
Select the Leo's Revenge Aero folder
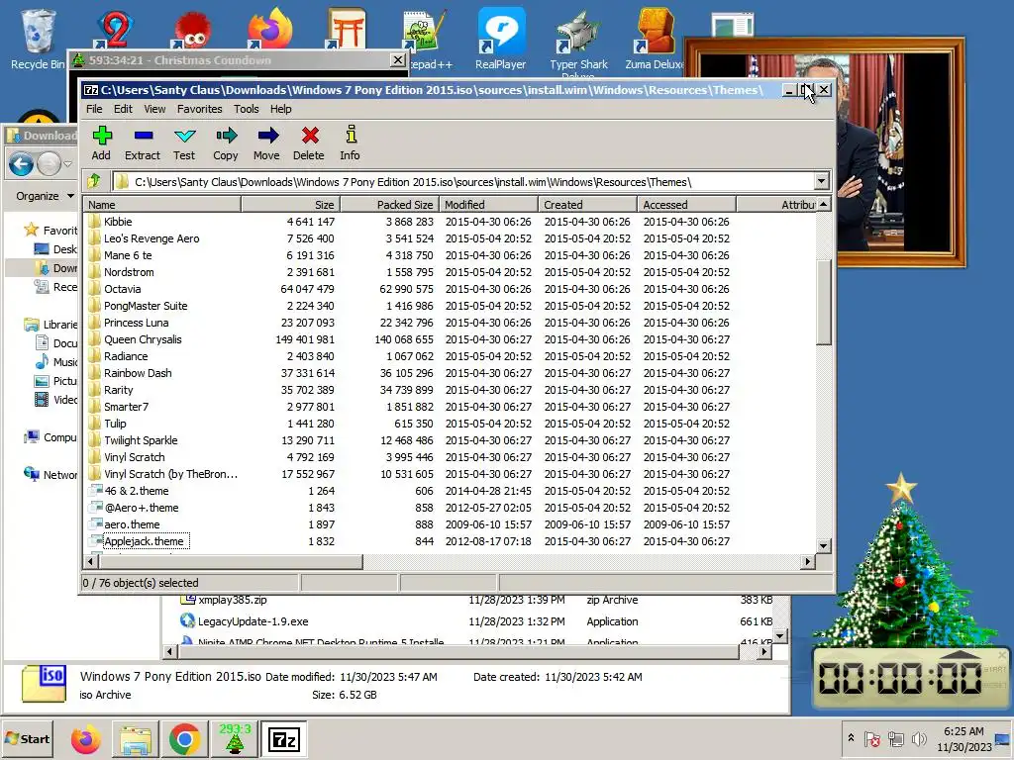coord(152,238)
